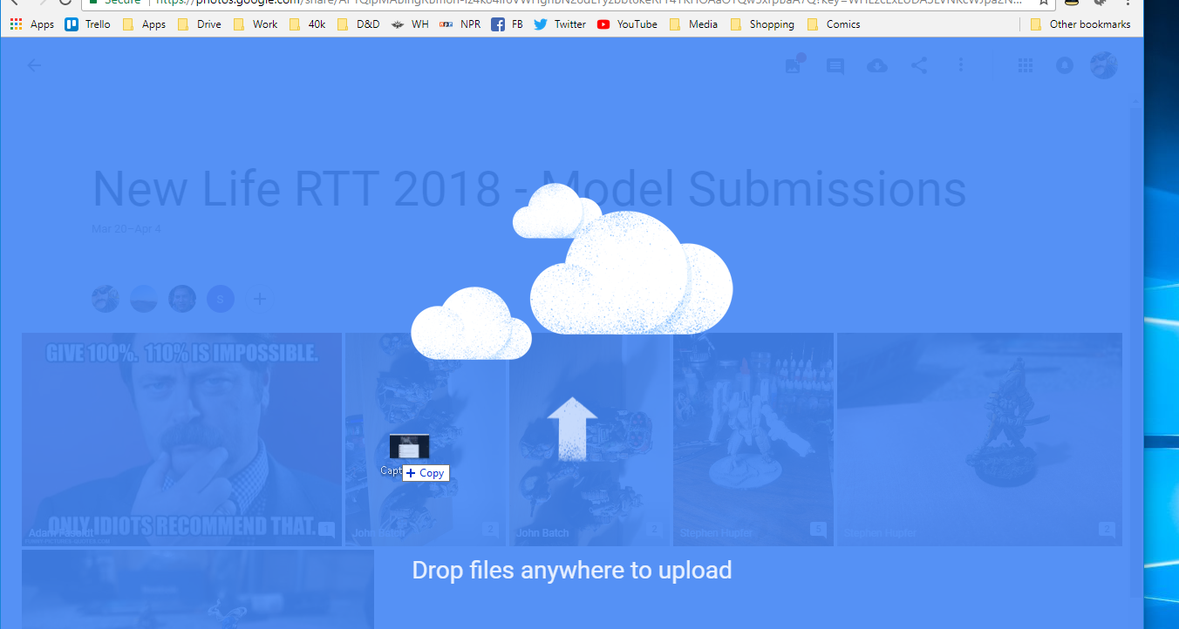
Task: Open the three-dot more options menu
Action: point(961,65)
